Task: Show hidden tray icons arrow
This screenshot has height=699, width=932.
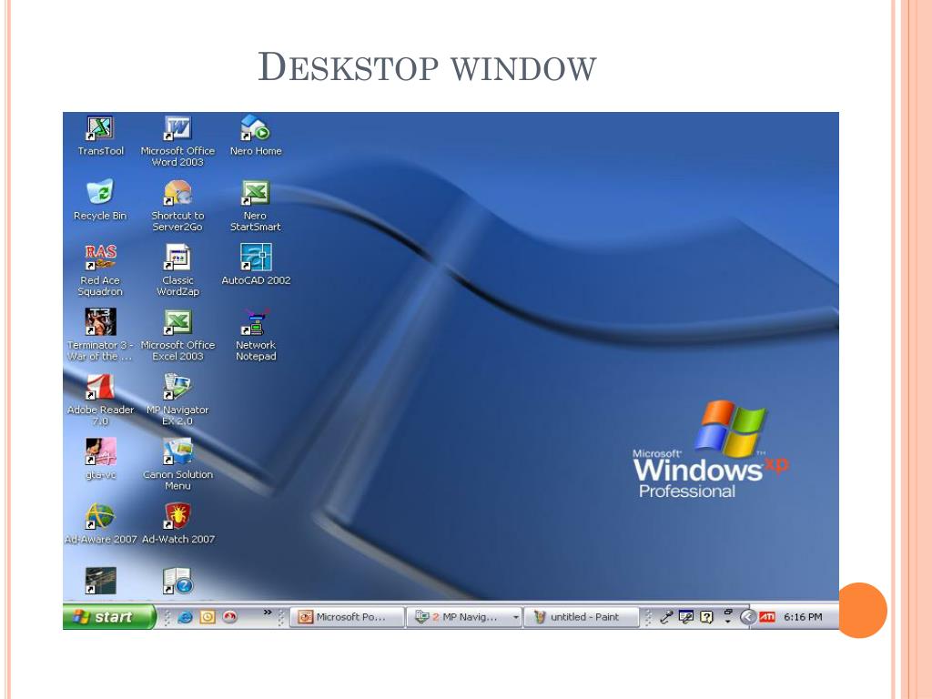Action: (x=748, y=617)
